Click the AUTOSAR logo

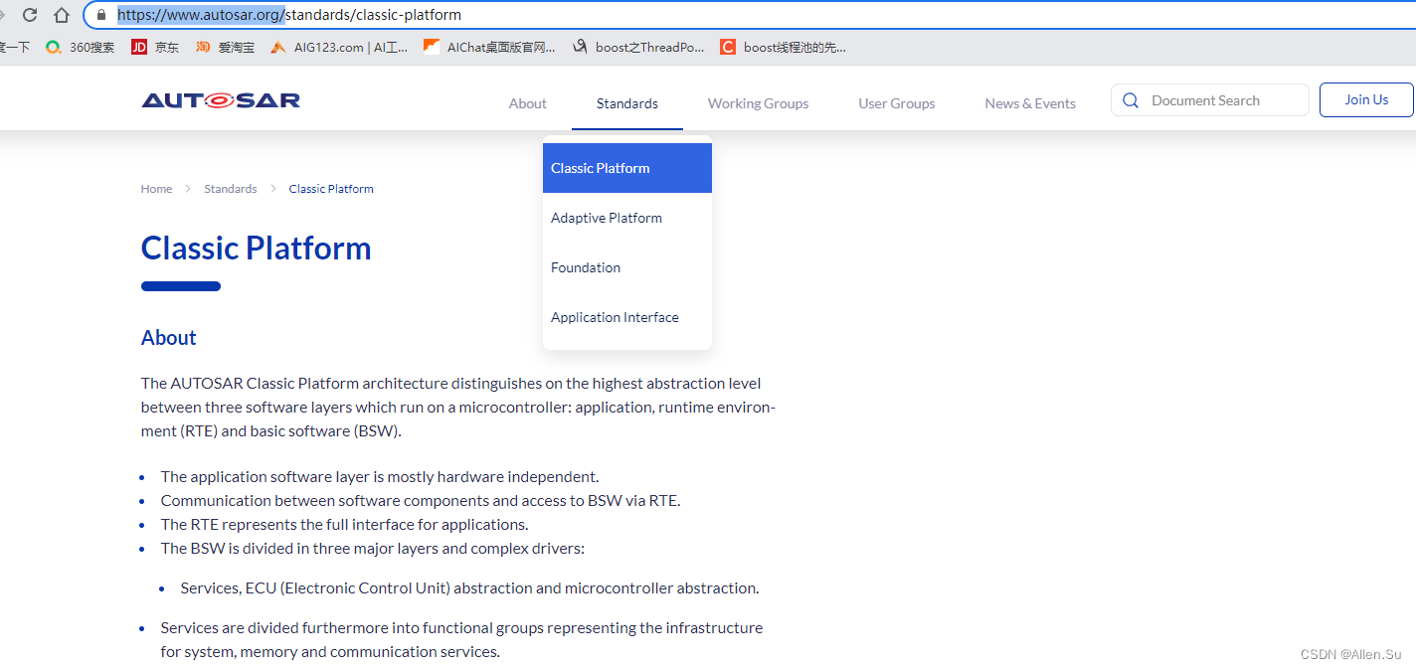coord(221,100)
